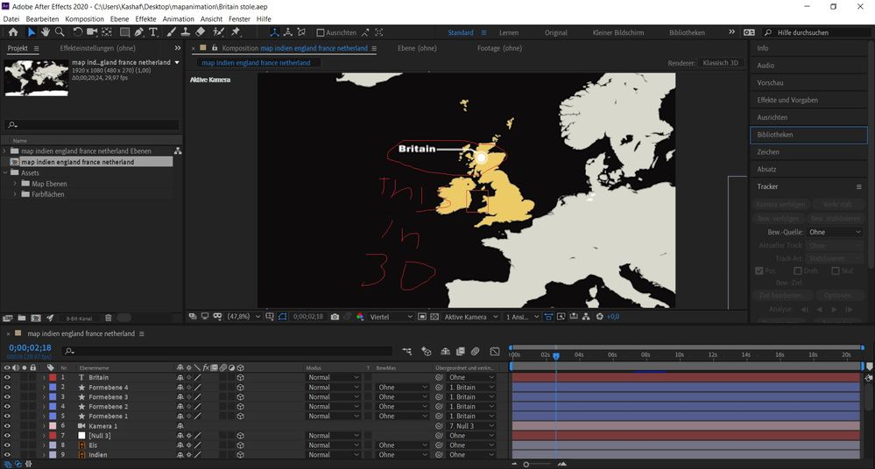Toggle the Ausrichten snapping checkbox
This screenshot has height=469, width=875.
coord(321,33)
